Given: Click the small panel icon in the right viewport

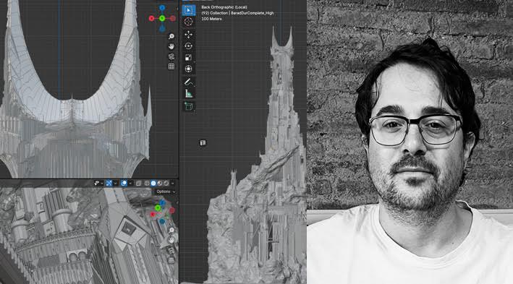Looking at the screenshot, I should tap(203, 143).
